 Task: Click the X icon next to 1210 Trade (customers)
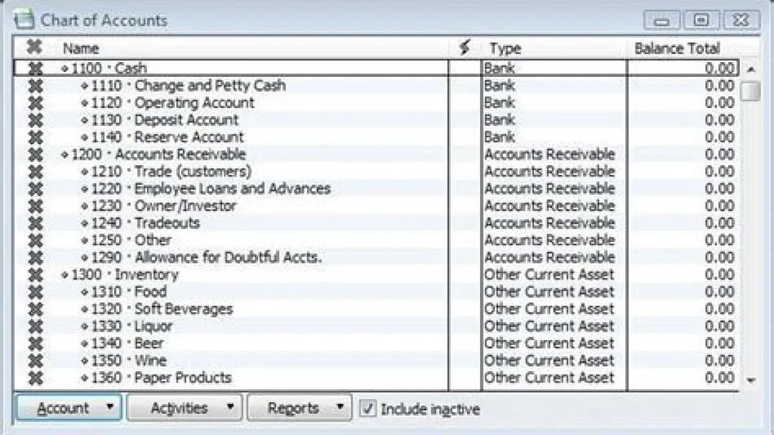(35, 172)
